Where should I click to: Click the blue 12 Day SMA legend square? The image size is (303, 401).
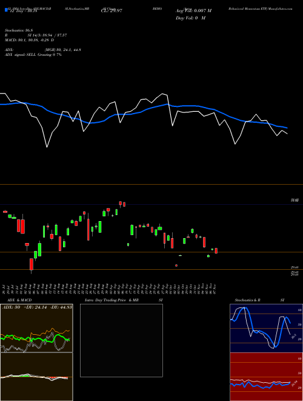pyautogui.click(x=6, y=10)
